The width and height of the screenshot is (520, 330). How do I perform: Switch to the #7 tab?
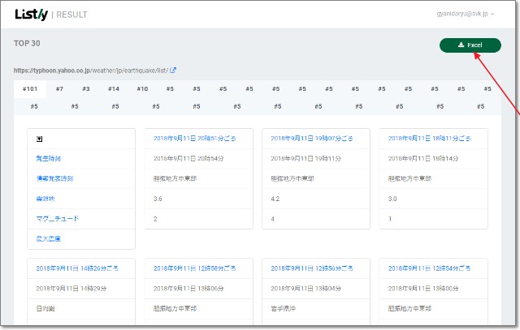[x=58, y=88]
